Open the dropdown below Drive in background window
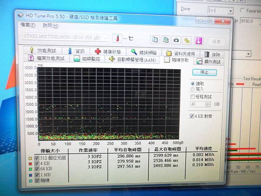This screenshot has width=261, height=196. (x=241, y=54)
